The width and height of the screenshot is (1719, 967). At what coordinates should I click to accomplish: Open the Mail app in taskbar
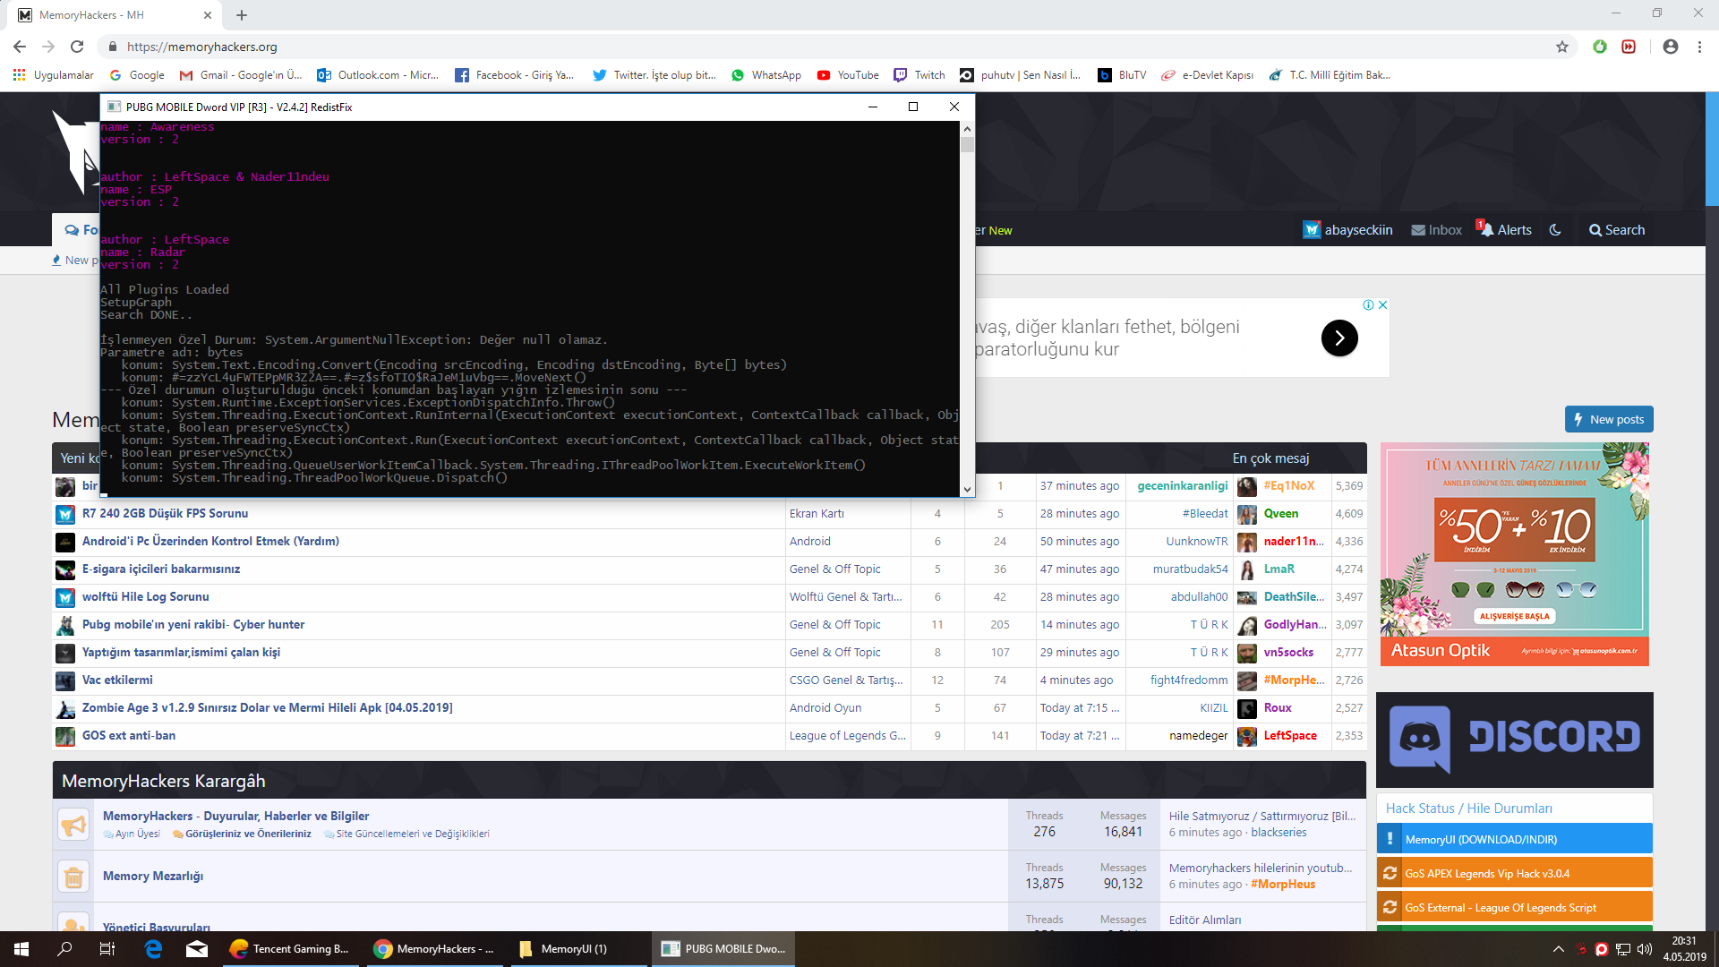click(x=197, y=949)
